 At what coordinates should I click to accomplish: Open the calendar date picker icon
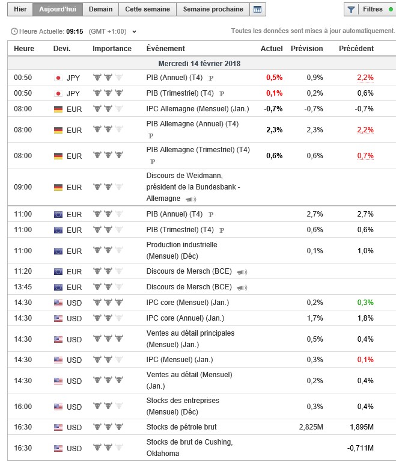pos(258,10)
